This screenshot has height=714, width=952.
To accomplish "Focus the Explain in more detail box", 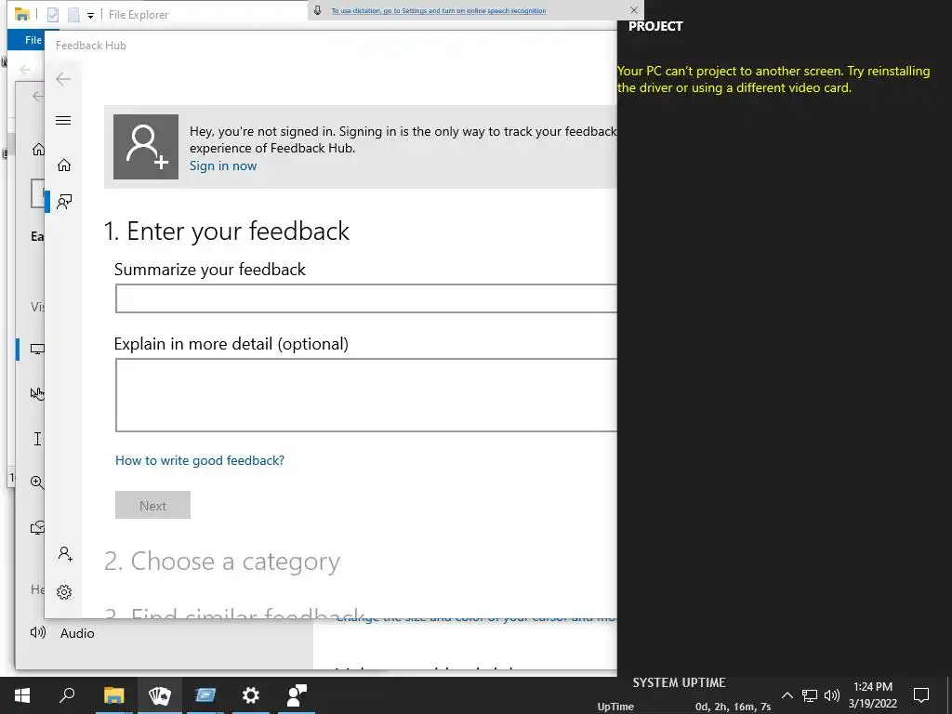I will coord(366,395).
